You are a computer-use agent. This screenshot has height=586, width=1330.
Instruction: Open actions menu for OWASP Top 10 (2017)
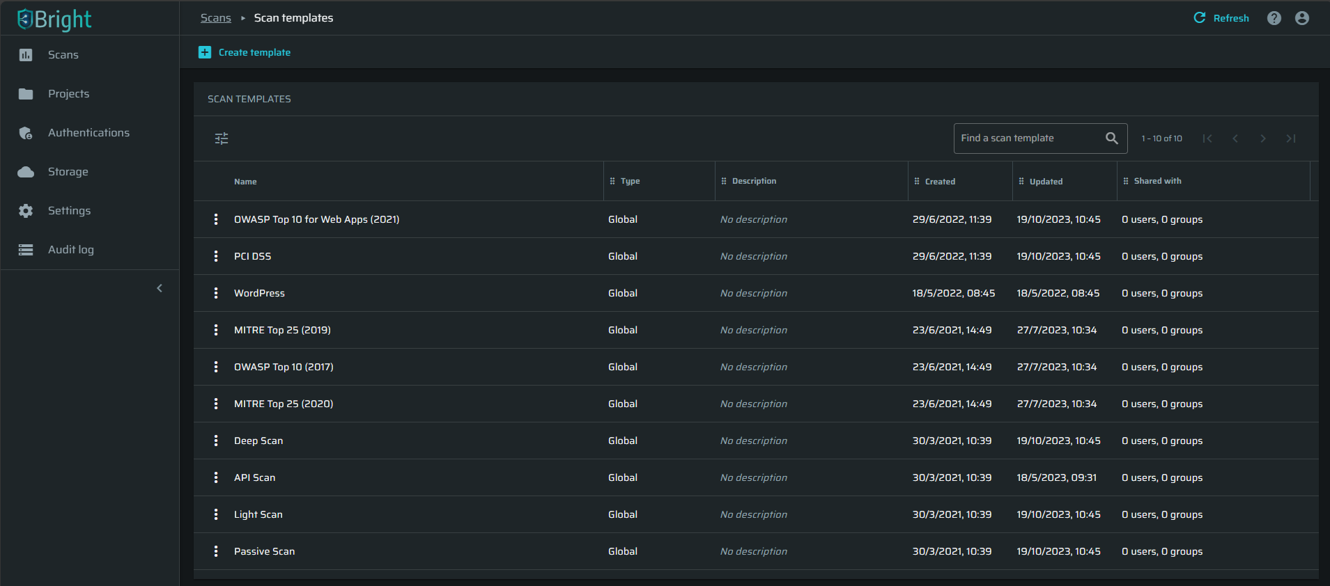(x=216, y=367)
